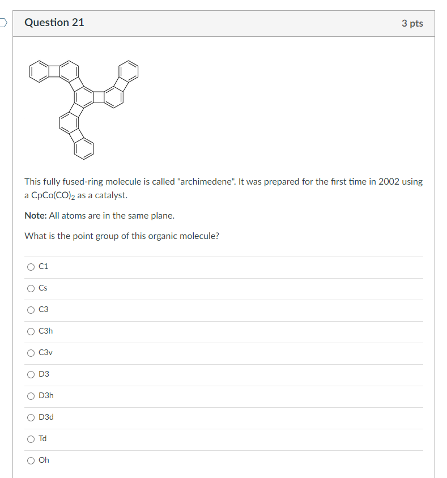Image resolution: width=447 pixels, height=478 pixels.
Task: Click the Question 21 header
Action: [x=54, y=23]
